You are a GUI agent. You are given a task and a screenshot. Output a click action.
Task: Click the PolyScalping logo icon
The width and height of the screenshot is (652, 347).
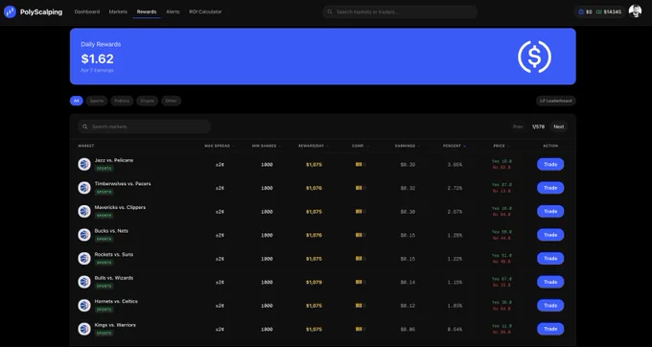click(10, 12)
